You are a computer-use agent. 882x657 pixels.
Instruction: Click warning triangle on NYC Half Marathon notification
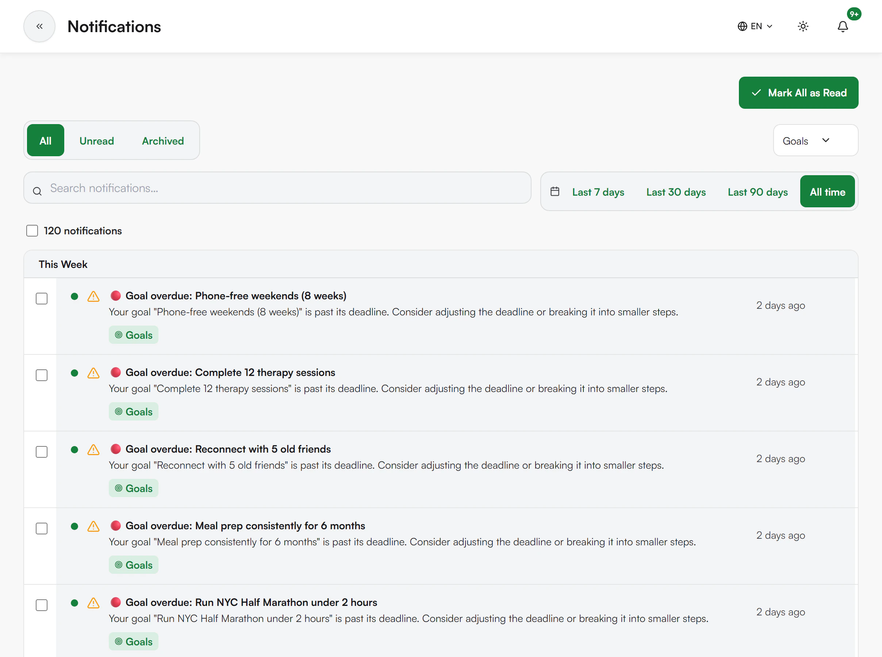point(93,603)
